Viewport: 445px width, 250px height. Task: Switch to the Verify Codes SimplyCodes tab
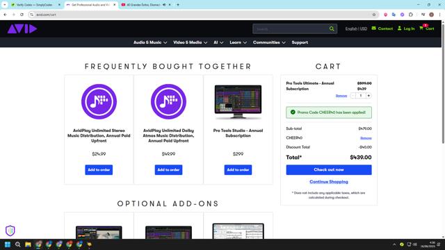tap(34, 5)
